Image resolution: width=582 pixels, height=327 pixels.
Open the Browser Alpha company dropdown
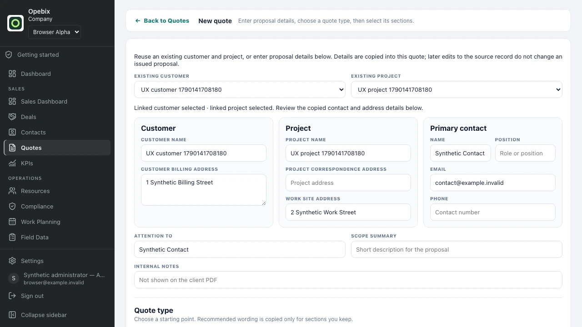(55, 32)
